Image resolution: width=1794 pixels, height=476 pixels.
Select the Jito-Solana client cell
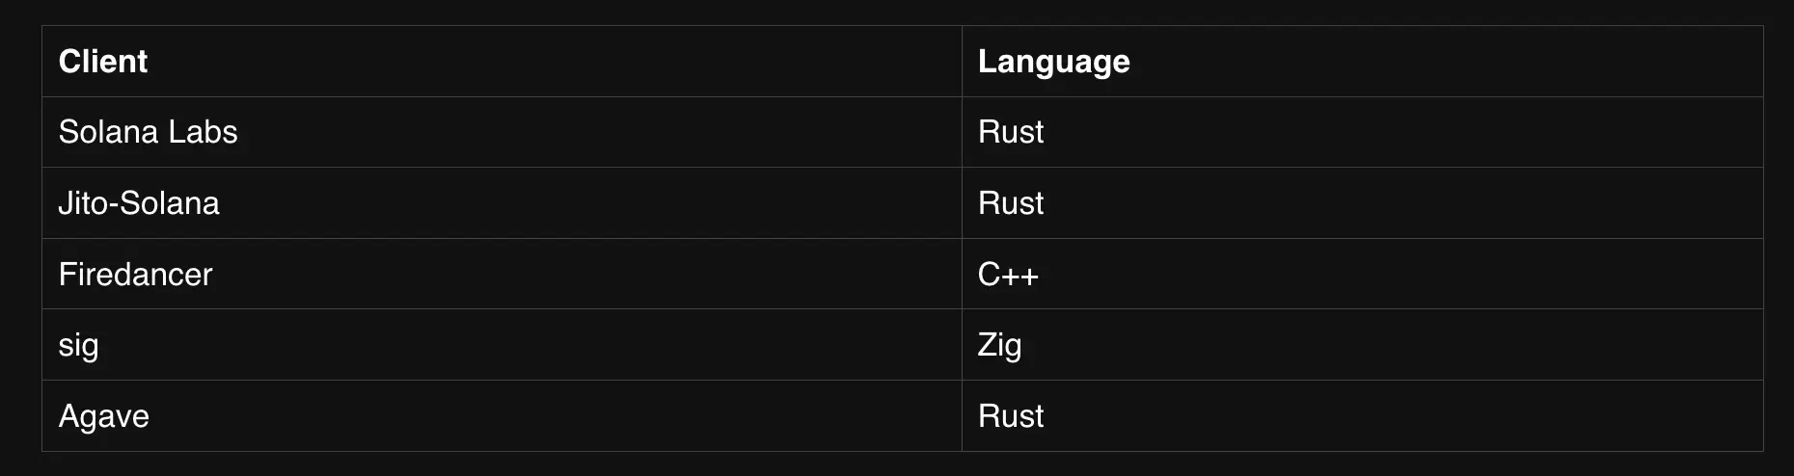[502, 203]
